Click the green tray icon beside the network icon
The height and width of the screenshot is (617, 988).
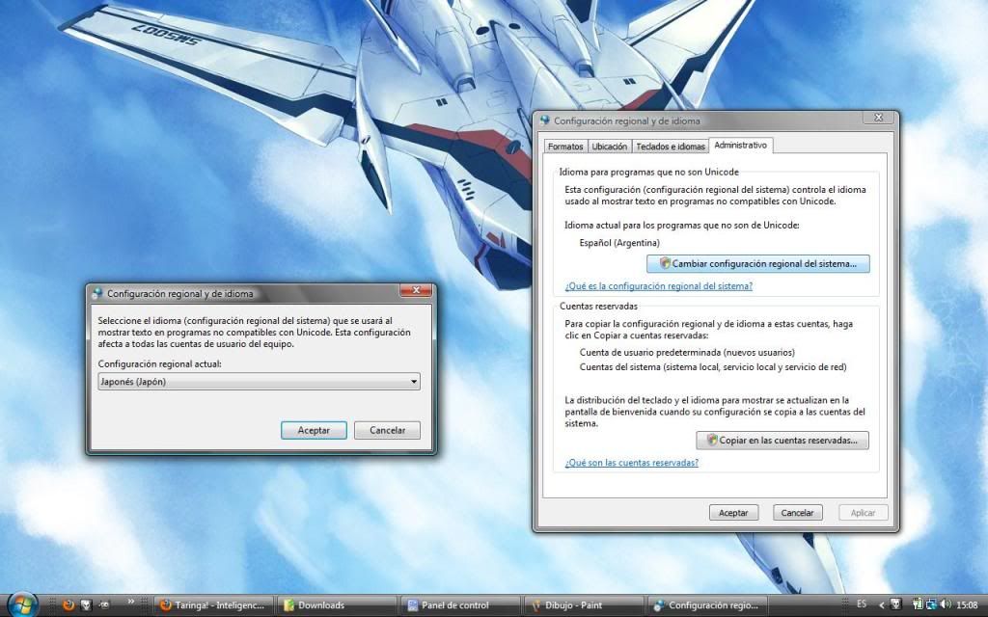(919, 604)
